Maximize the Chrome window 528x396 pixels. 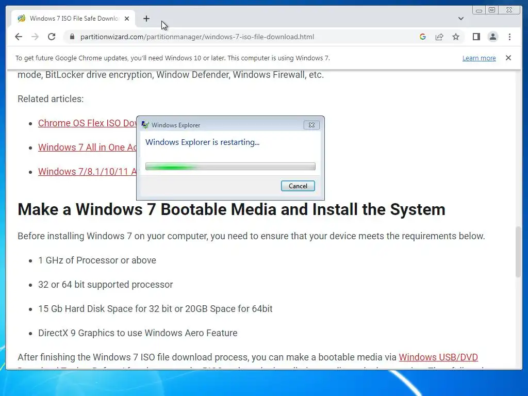click(491, 10)
